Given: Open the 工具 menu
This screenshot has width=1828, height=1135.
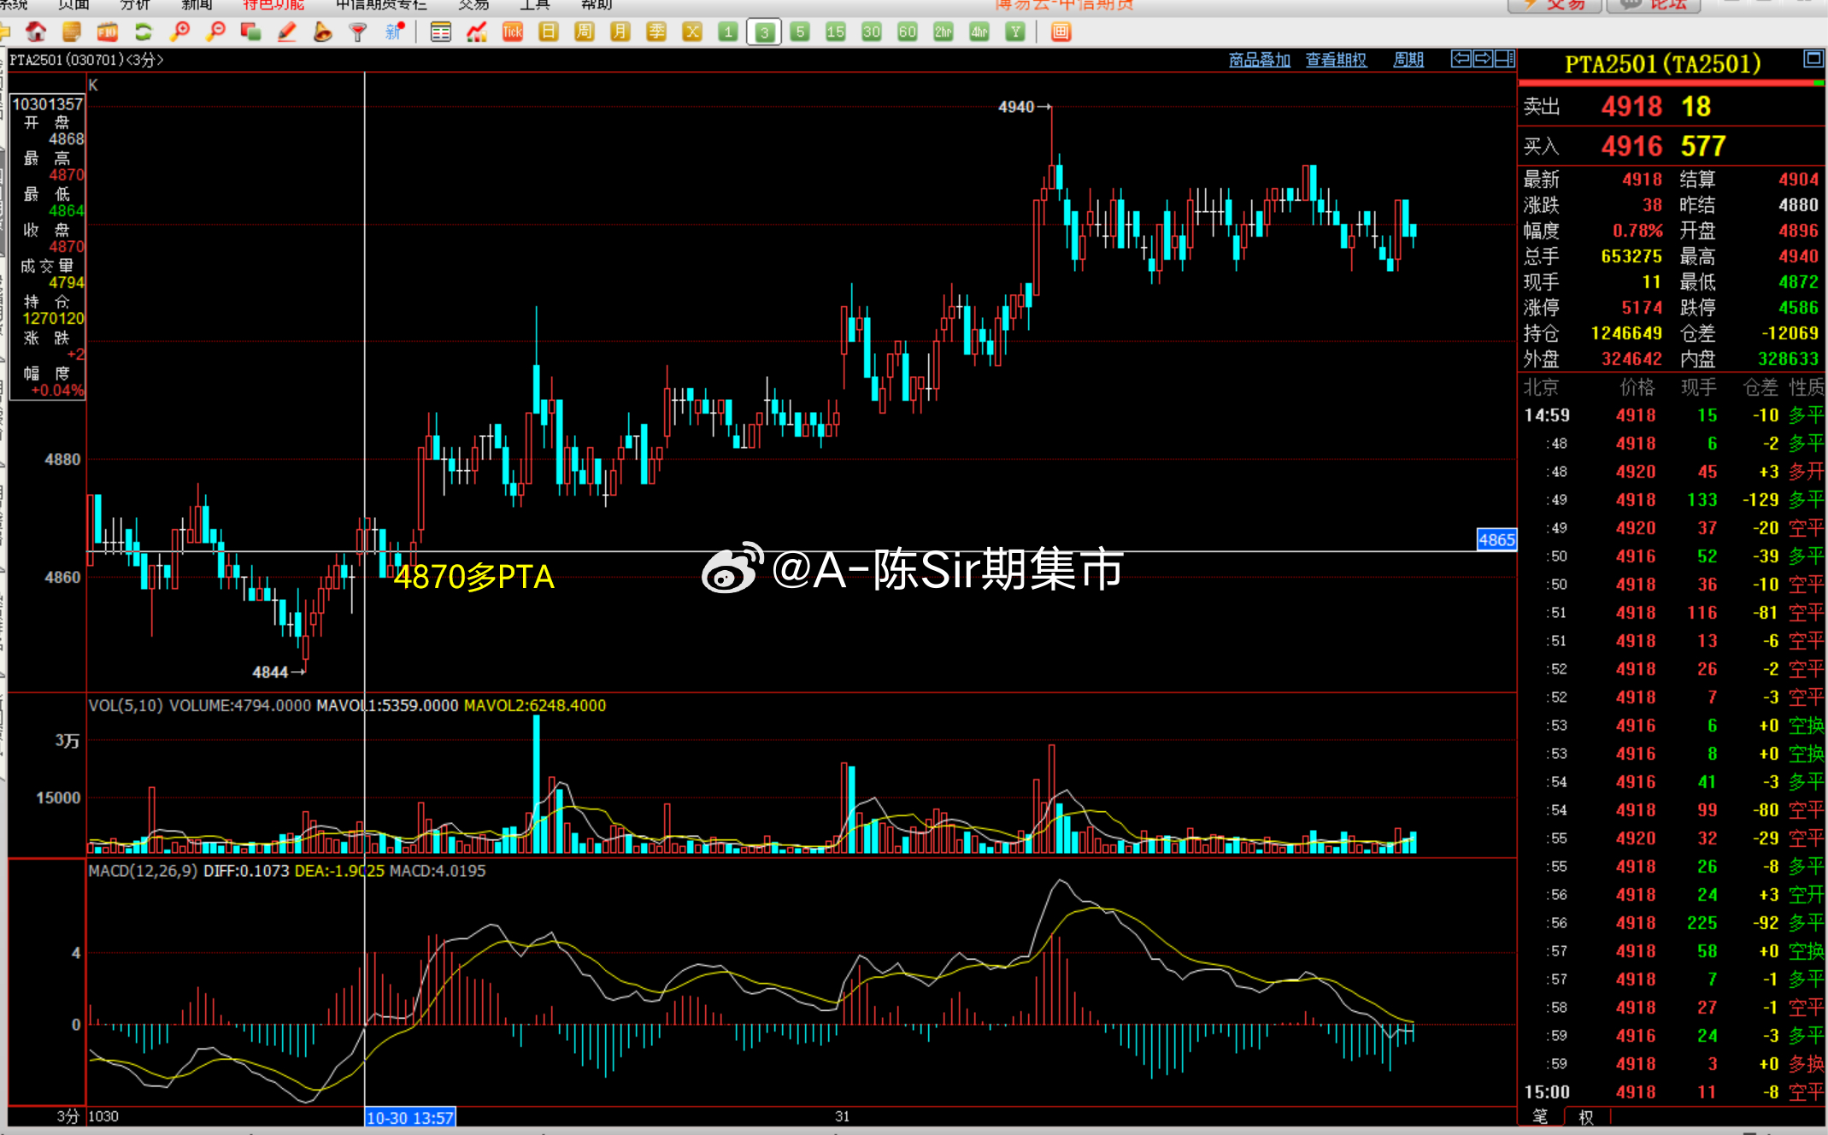Looking at the screenshot, I should point(535,5).
